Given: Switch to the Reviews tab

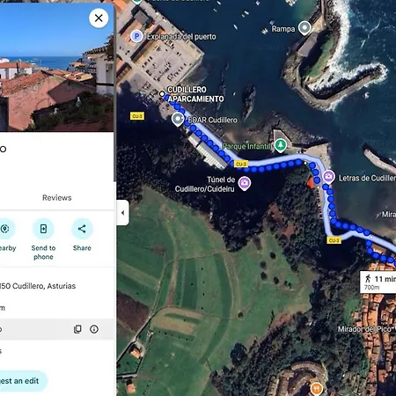Looking at the screenshot, I should point(57,198).
